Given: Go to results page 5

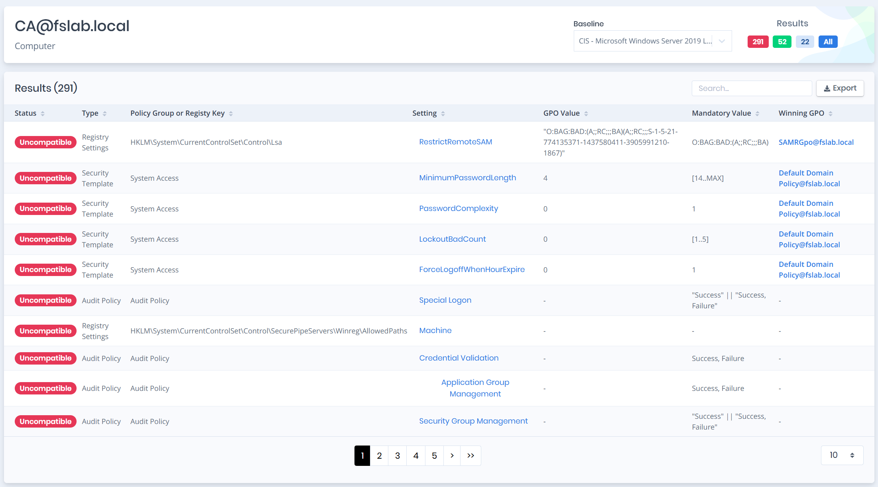Looking at the screenshot, I should click(x=434, y=455).
